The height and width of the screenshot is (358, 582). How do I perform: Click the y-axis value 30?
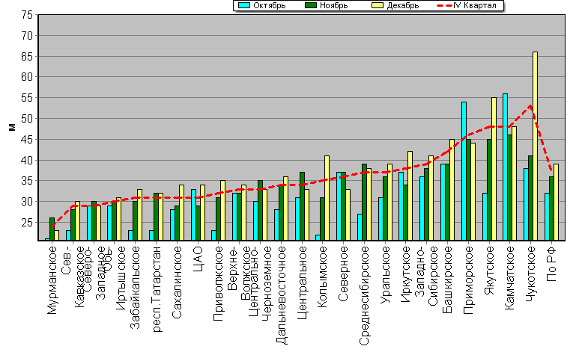click(27, 202)
